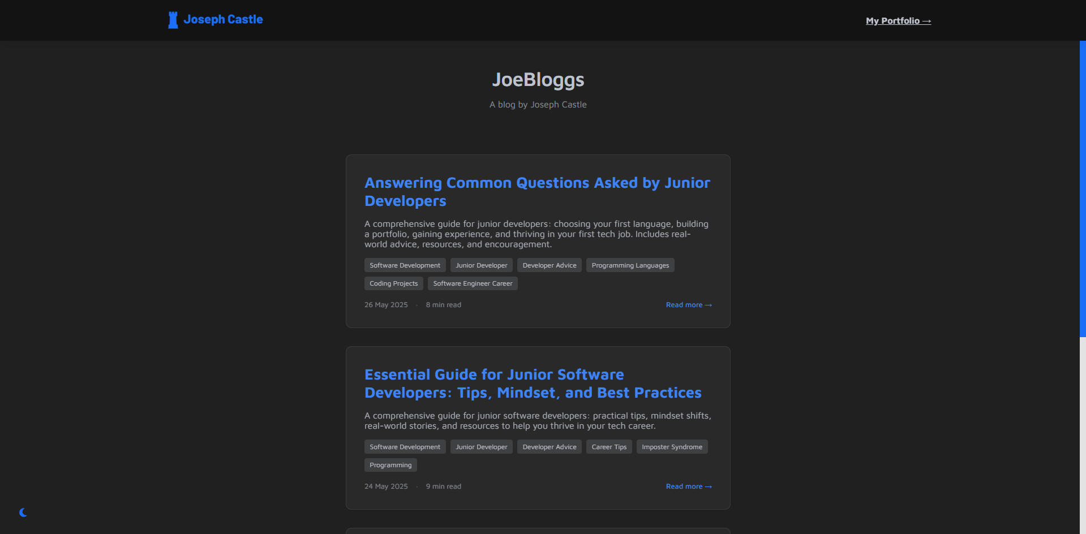Viewport: 1086px width, 534px height.
Task: Select the Career Tips tag
Action: 608,446
